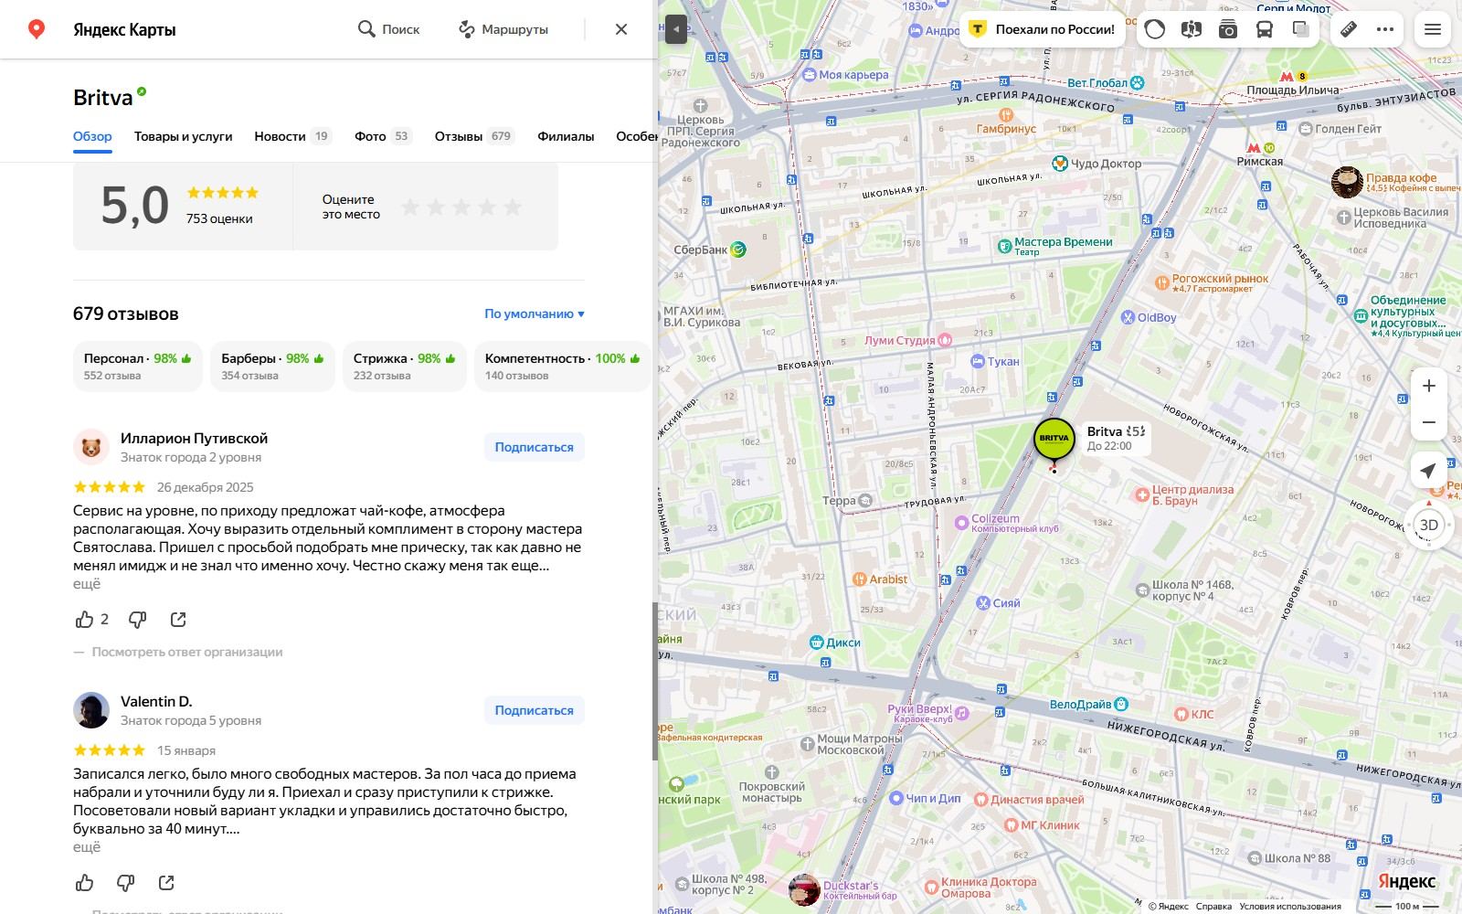Like Valentin D.'s review

(85, 883)
